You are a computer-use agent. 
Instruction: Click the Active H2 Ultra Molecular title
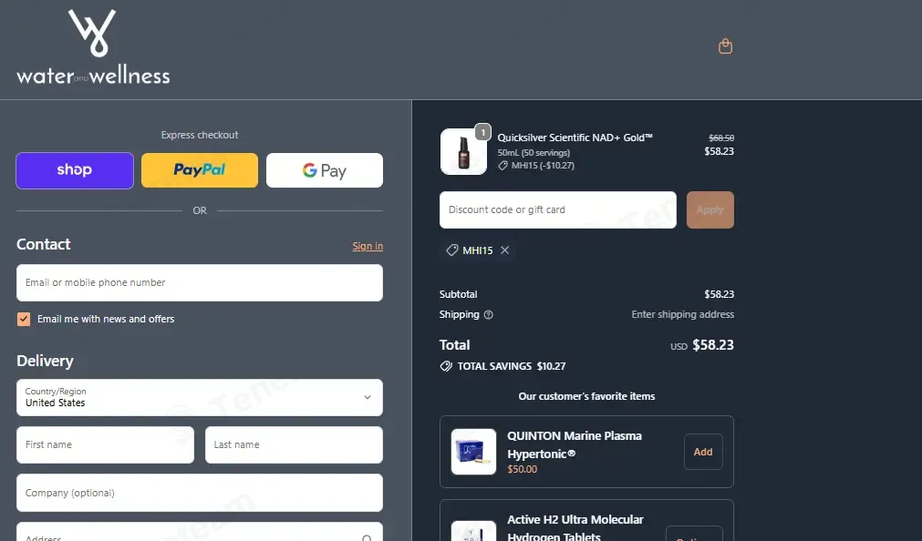[x=575, y=527]
